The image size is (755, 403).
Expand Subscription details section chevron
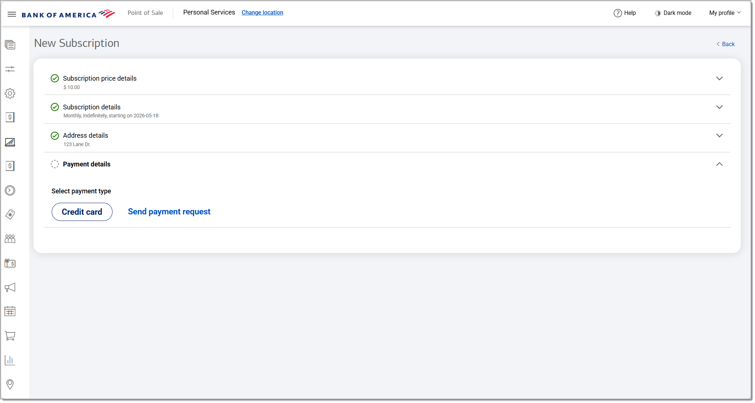click(719, 107)
